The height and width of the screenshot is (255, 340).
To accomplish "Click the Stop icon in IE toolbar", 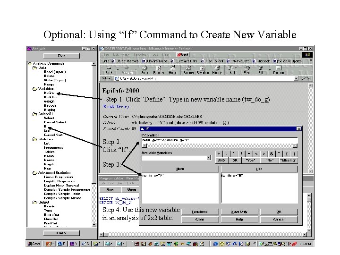I will pos(144,70).
